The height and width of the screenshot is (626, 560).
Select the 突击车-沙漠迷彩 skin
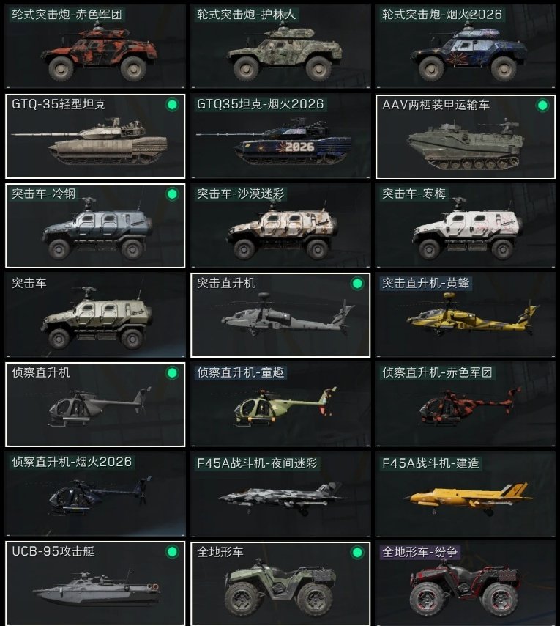pos(280,226)
